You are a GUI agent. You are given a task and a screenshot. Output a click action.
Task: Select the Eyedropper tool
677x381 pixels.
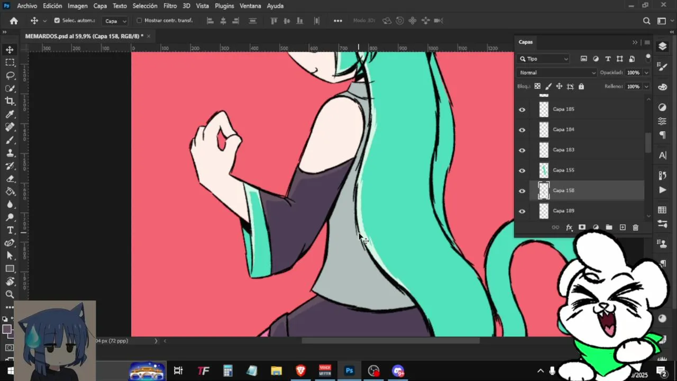(10, 114)
